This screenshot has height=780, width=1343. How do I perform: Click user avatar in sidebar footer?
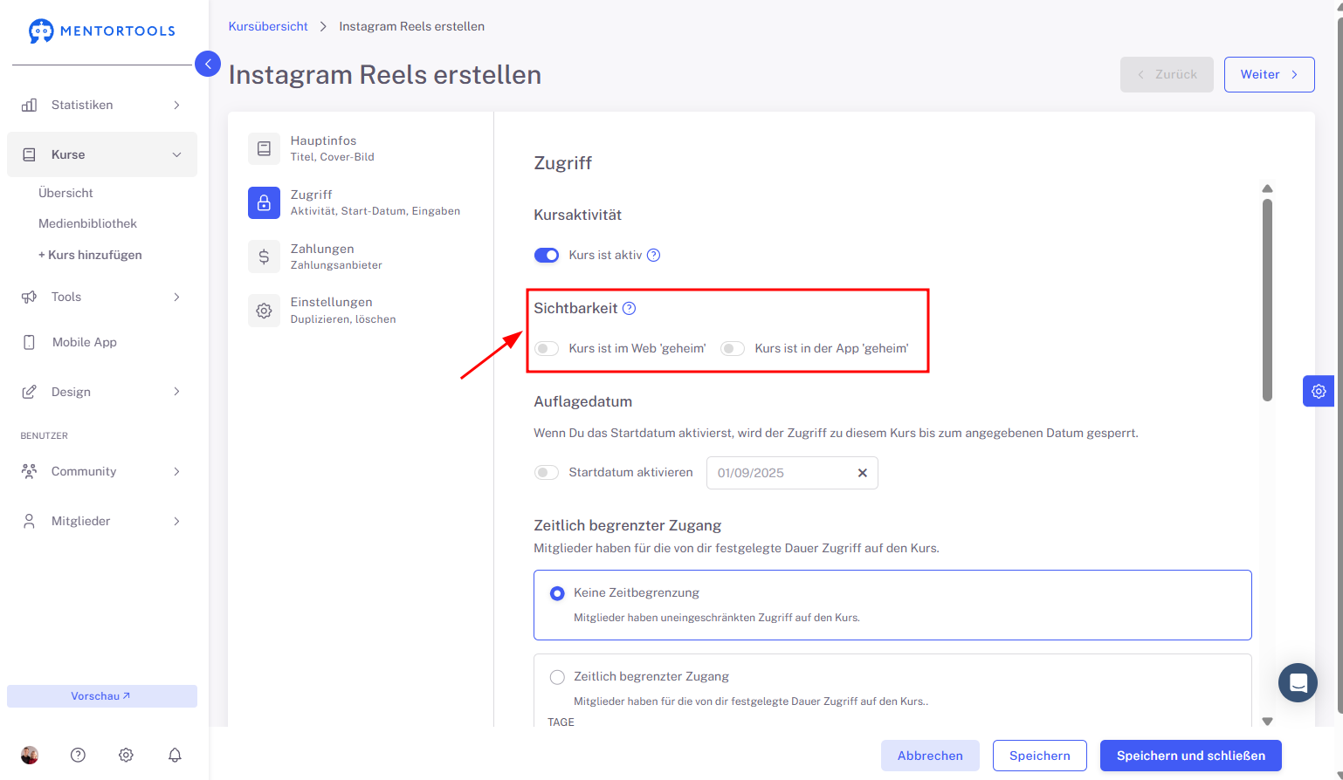click(x=30, y=755)
